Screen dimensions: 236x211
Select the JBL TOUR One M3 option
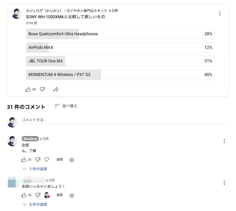tap(120, 61)
